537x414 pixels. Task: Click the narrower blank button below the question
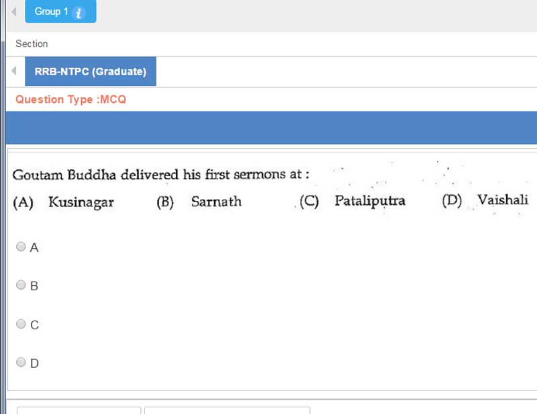point(79,409)
